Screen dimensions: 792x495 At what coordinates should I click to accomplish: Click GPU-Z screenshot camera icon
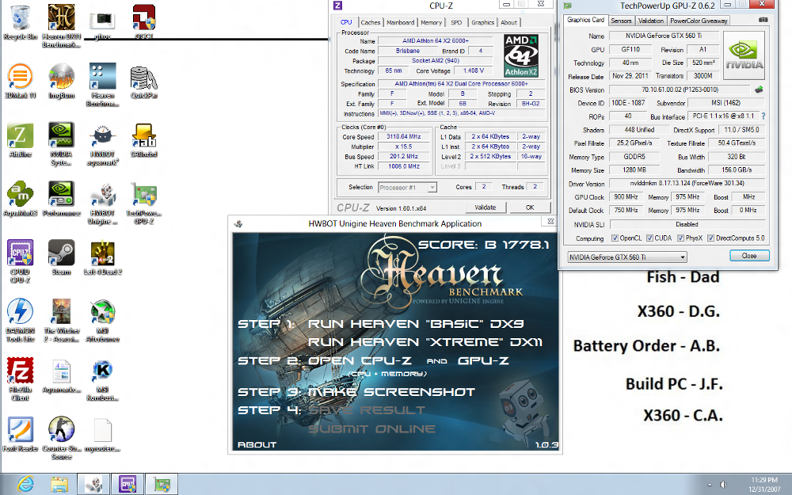click(763, 20)
